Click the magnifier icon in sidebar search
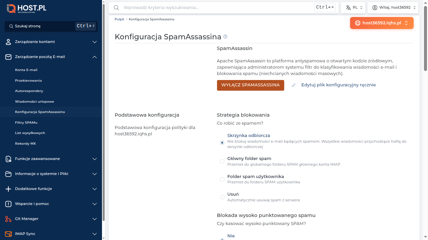Screen dimensions: 428x240 [x=11, y=26]
